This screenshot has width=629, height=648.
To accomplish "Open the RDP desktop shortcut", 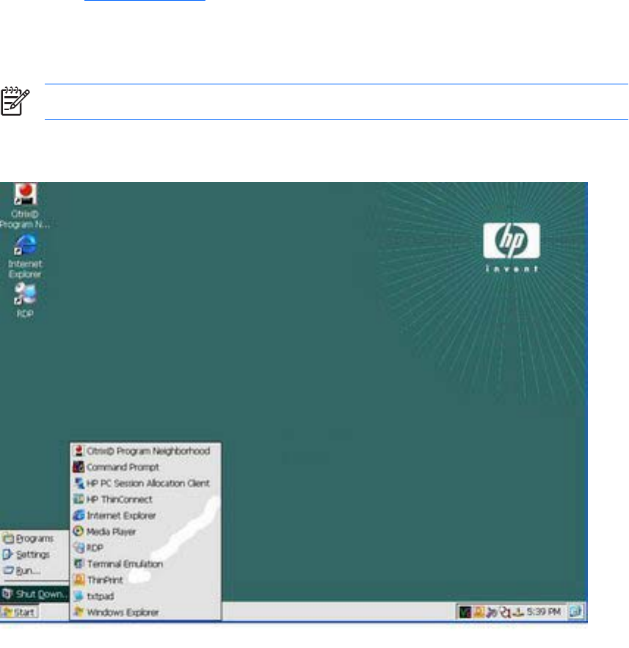I will point(25,300).
